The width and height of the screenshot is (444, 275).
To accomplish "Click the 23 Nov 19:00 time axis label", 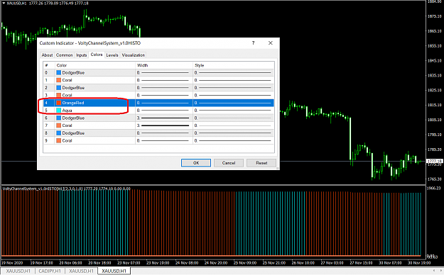I will pos(158,263).
